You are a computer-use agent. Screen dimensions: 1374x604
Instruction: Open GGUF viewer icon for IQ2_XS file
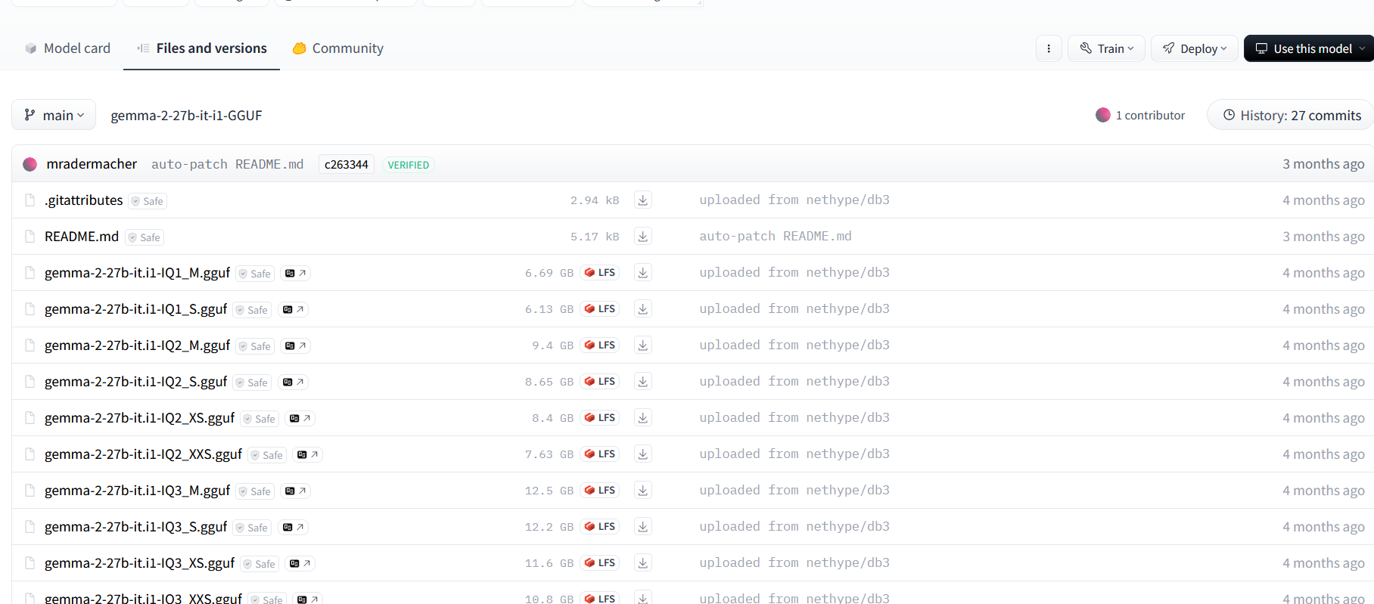click(x=300, y=418)
